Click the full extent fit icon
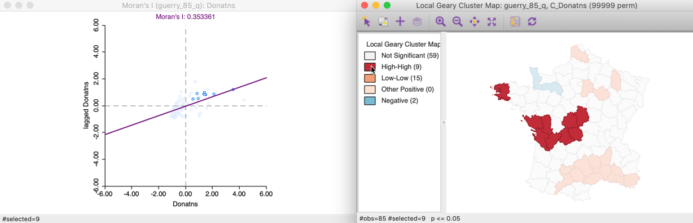This screenshot has width=693, height=223. tap(492, 21)
